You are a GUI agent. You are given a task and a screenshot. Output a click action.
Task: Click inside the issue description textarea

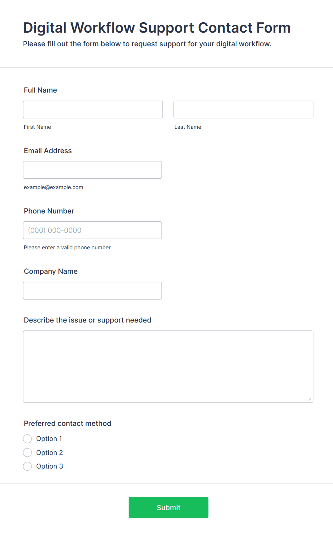tap(168, 366)
